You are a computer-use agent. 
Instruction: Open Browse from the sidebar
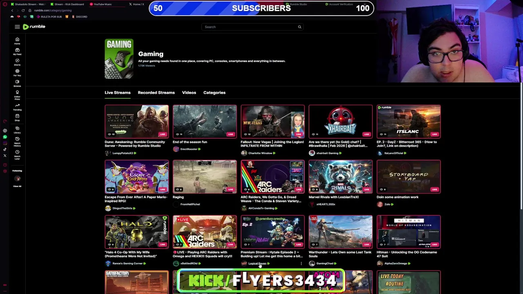coord(17,83)
